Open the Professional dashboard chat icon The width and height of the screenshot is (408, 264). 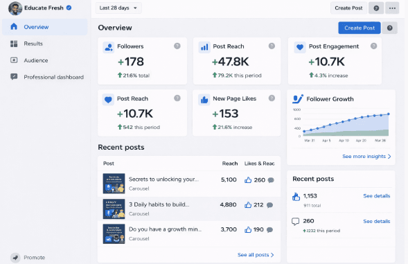pos(14,77)
